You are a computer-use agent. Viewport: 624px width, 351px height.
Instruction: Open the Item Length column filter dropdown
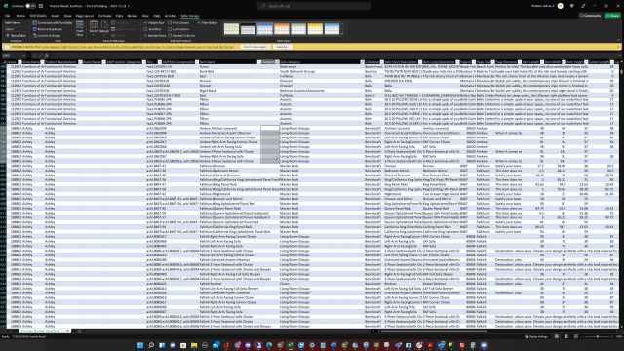(542, 62)
